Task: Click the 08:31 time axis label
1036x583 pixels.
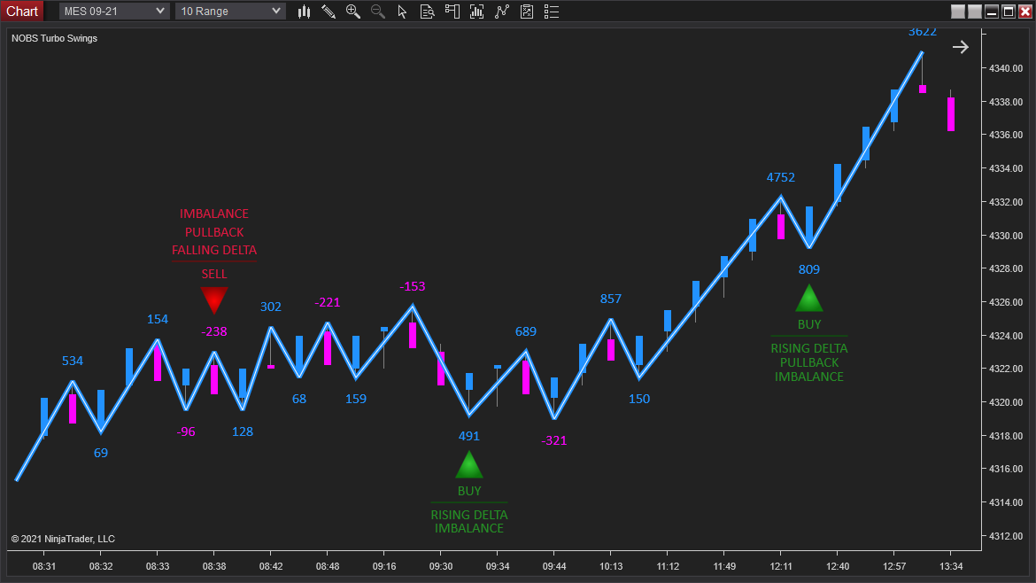Action: point(44,566)
